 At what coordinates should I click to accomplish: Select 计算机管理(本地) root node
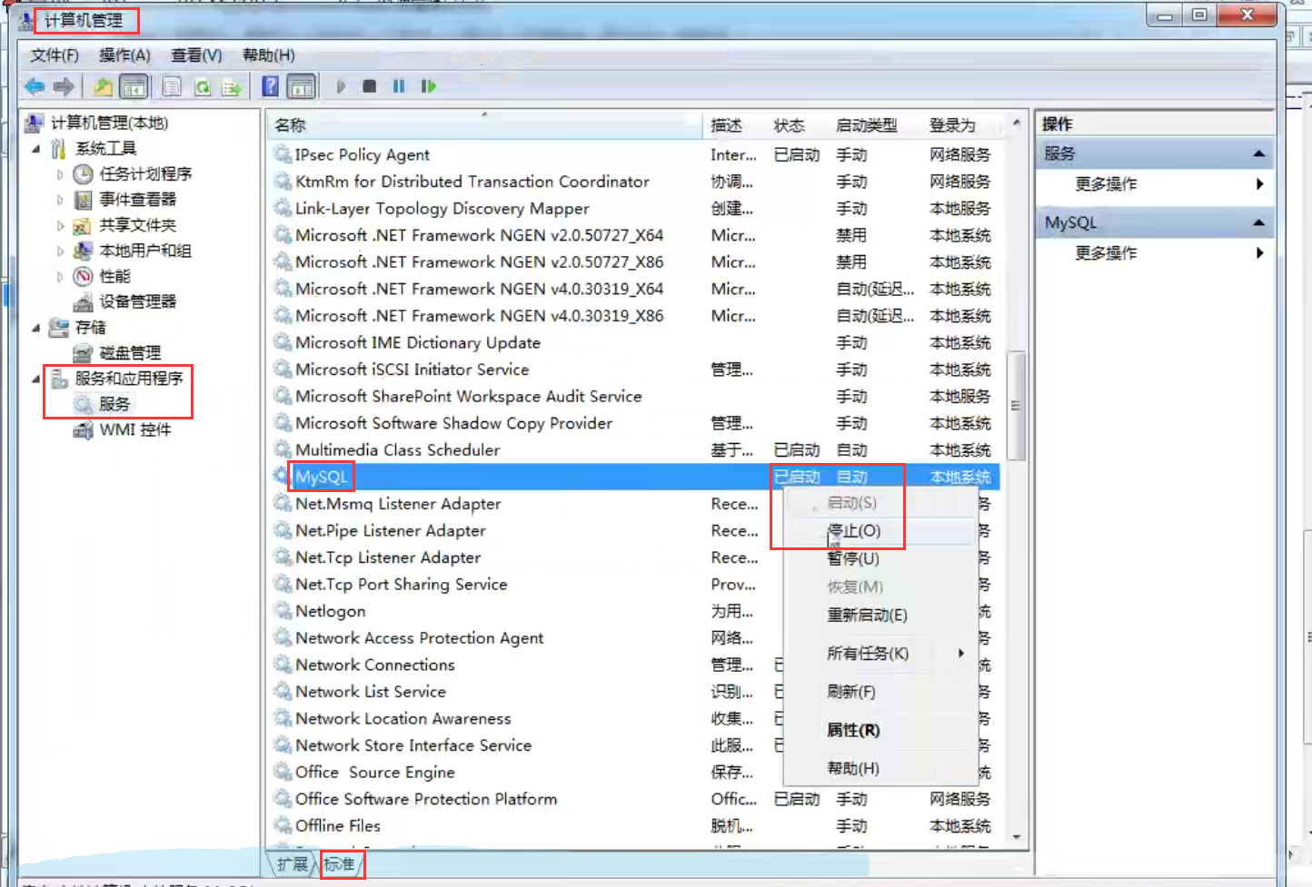(x=109, y=123)
